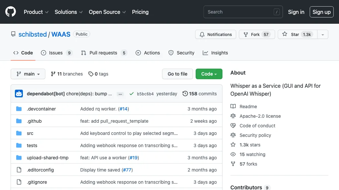This screenshot has height=190, width=339.
Task: Open the Apache-2.0 license link
Action: tap(260, 116)
